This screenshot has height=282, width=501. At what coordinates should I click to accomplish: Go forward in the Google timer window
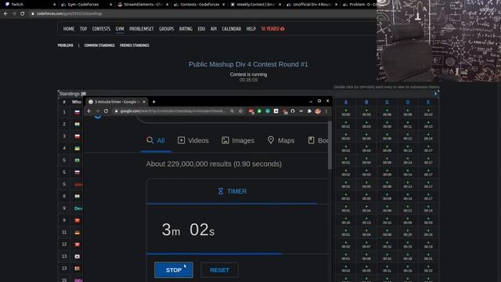click(97, 111)
